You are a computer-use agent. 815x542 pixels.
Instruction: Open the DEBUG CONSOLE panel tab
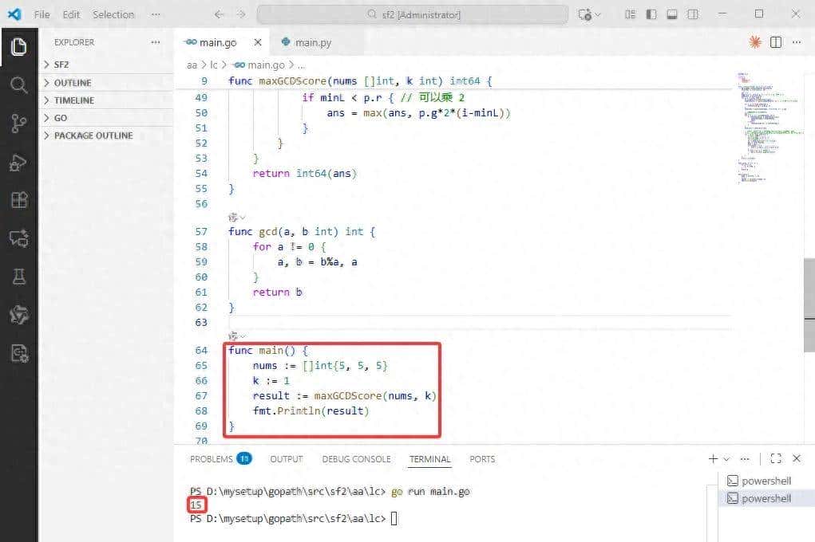pos(356,459)
